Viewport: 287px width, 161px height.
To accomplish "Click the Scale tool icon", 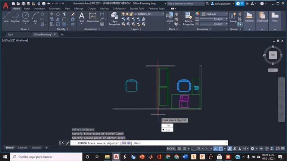I will pyautogui.click(x=58, y=24).
